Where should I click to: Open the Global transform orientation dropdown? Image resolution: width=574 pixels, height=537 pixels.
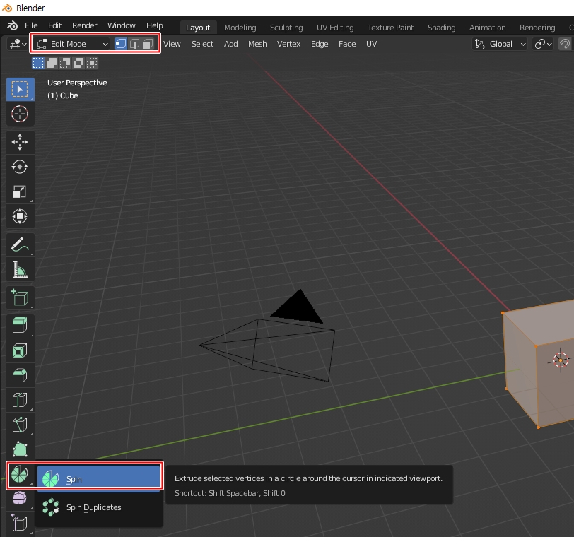(500, 45)
